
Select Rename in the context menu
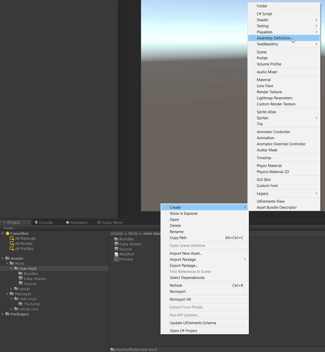(x=204, y=232)
